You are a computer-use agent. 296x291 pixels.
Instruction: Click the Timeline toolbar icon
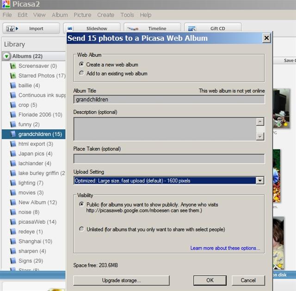(133, 29)
